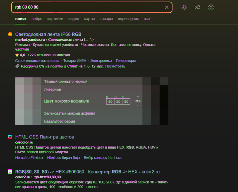Select the Ливерный color row
Screen dimensions: 238x192
click(92, 89)
